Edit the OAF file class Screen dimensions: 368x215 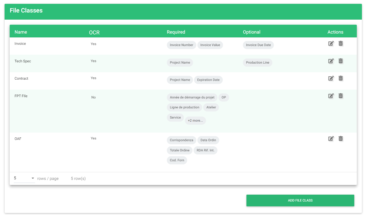coord(331,139)
